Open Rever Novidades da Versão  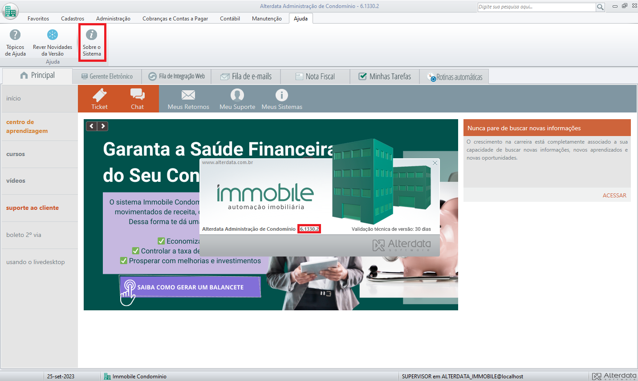click(53, 43)
